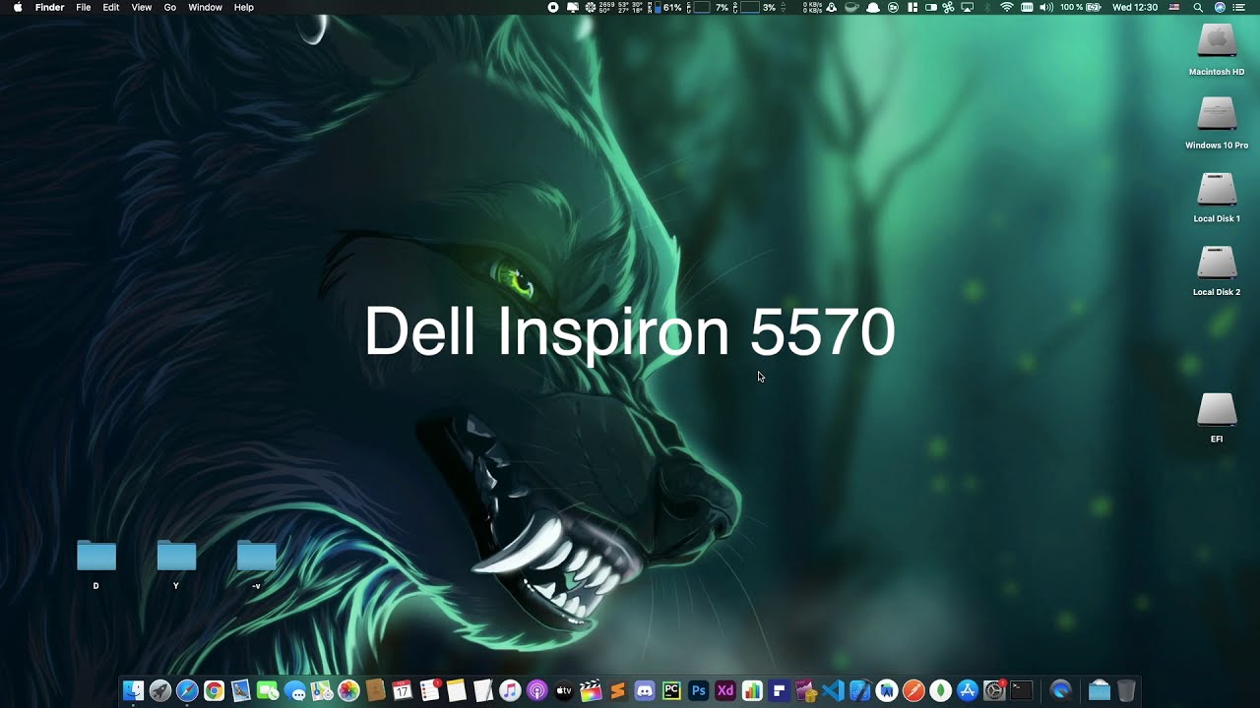Image resolution: width=1260 pixels, height=708 pixels.
Task: Open Finder from the dock
Action: 133,691
